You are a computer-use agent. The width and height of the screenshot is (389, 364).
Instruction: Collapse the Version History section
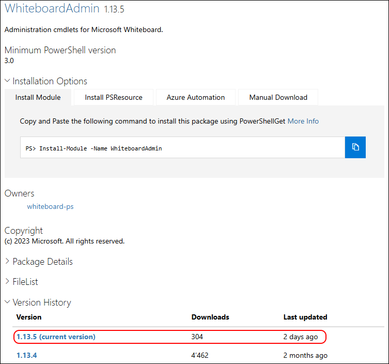pyautogui.click(x=38, y=302)
